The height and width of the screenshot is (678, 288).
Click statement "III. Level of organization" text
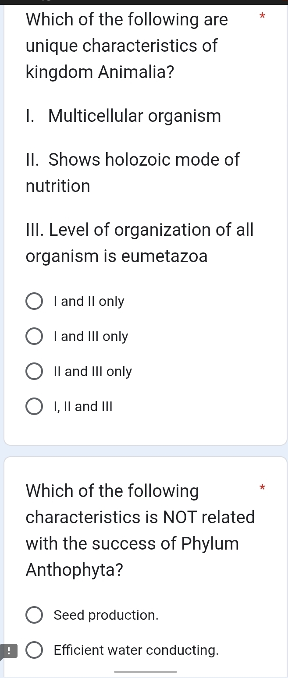click(139, 243)
